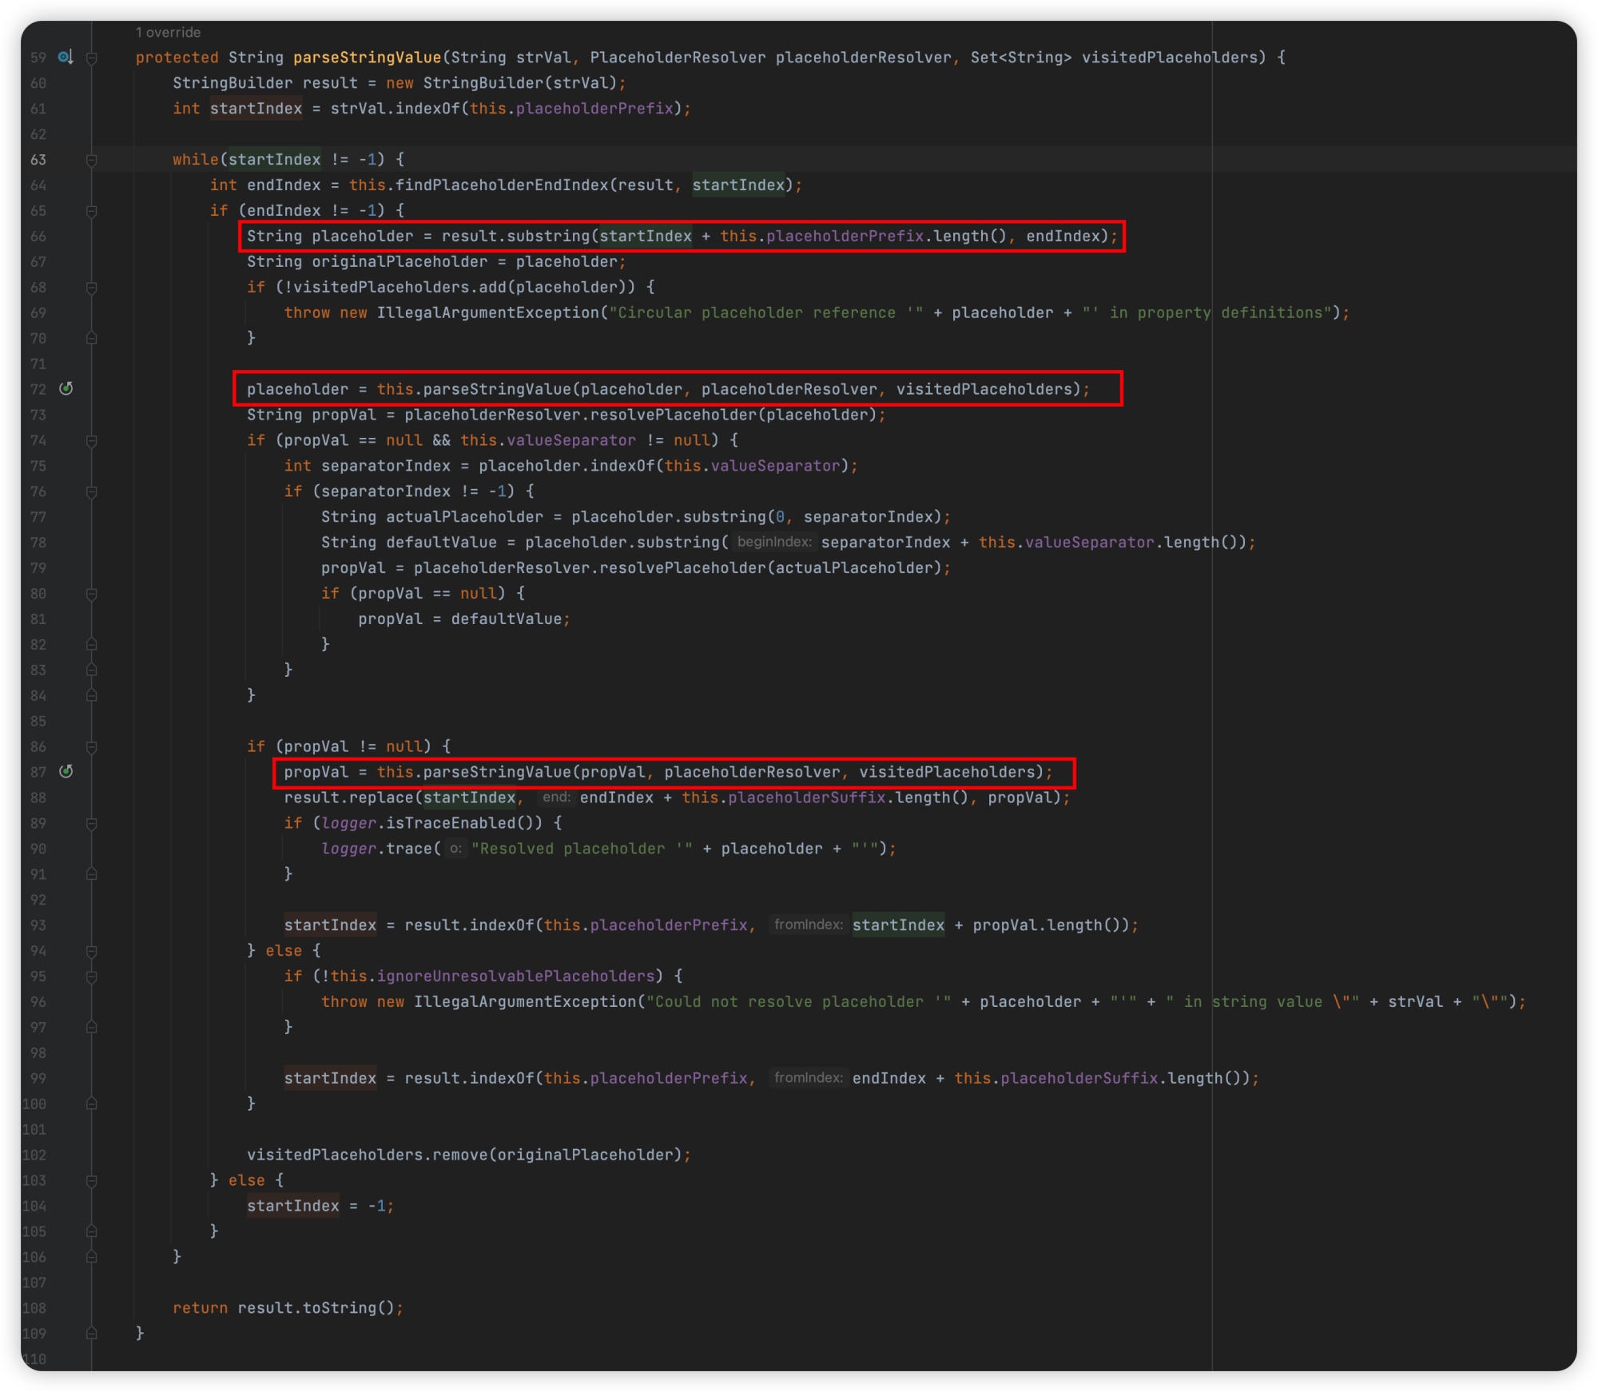
Task: Click the override gutter icon on line 59
Action: [x=66, y=57]
